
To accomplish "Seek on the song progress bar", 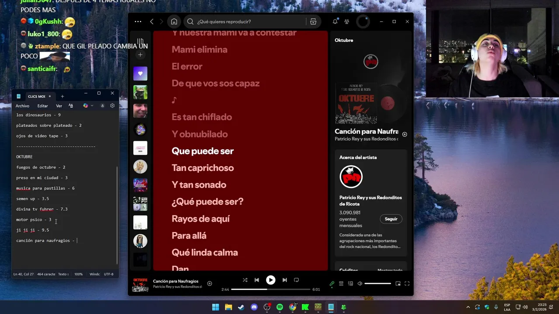I will point(270,289).
